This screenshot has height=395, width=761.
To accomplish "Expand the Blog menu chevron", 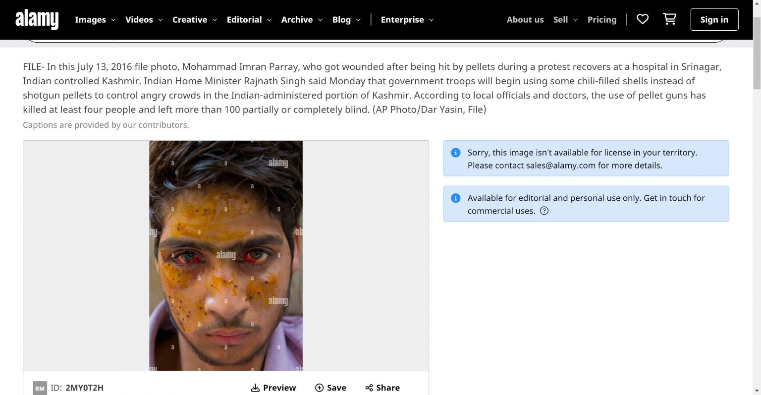I will 358,20.
